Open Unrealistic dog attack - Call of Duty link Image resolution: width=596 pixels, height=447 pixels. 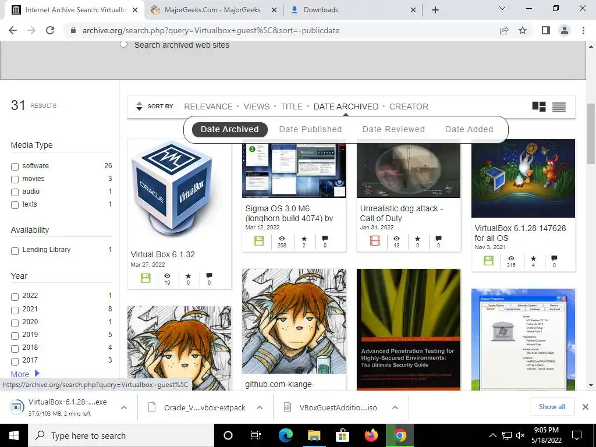(x=402, y=213)
